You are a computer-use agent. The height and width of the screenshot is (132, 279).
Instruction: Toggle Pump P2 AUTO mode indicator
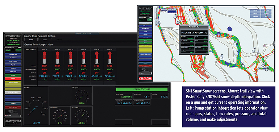(x=57, y=70)
